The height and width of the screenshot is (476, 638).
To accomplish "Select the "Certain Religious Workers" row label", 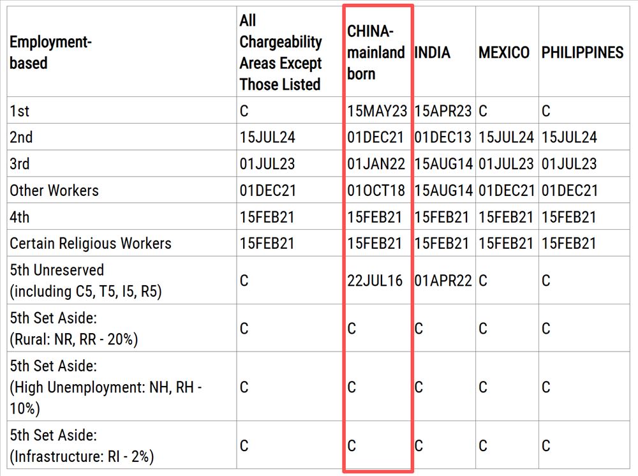I will point(91,243).
